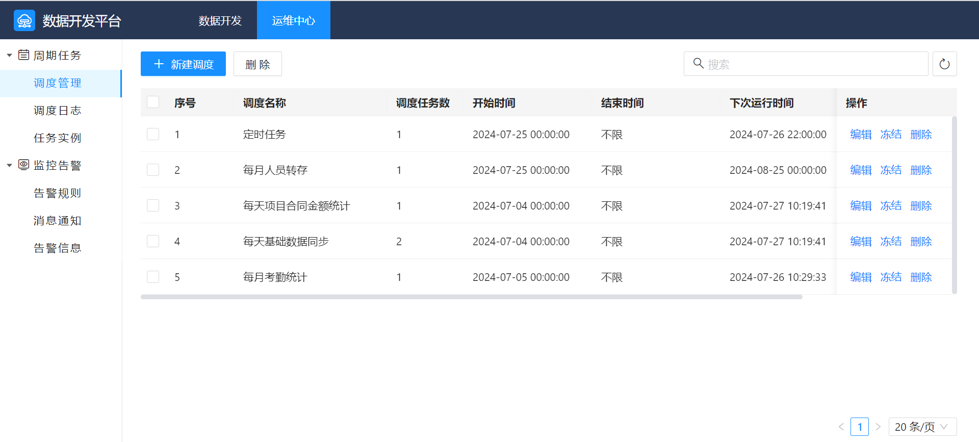Click the horizontal scrollbar under the table
Viewport: 979px width, 442px height.
click(471, 297)
